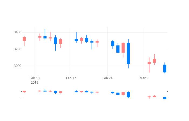The image size is (189, 121).
Task: Click the right range slider handle
Action: pyautogui.click(x=168, y=94)
